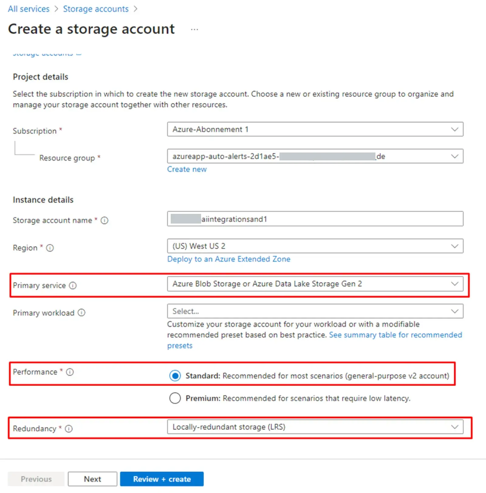Click the Region info icon
The width and height of the screenshot is (486, 493).
pos(50,248)
